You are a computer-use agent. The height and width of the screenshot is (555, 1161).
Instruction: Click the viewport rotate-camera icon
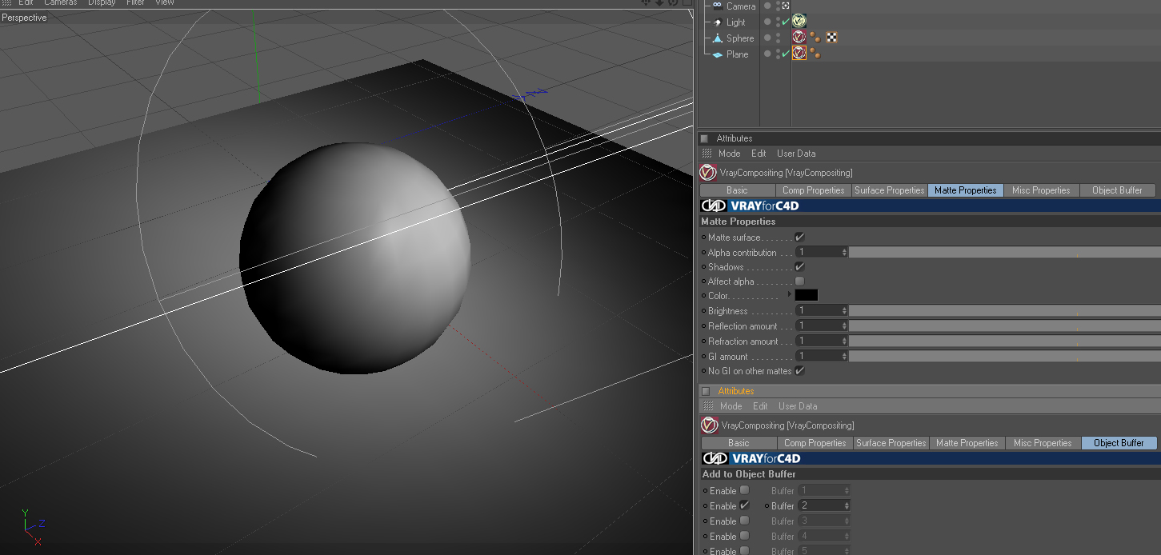tap(673, 2)
